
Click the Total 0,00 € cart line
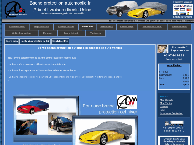(174, 85)
